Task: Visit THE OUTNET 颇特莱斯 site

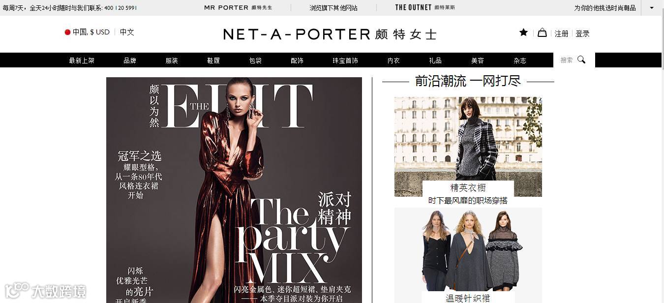Action: (425, 8)
